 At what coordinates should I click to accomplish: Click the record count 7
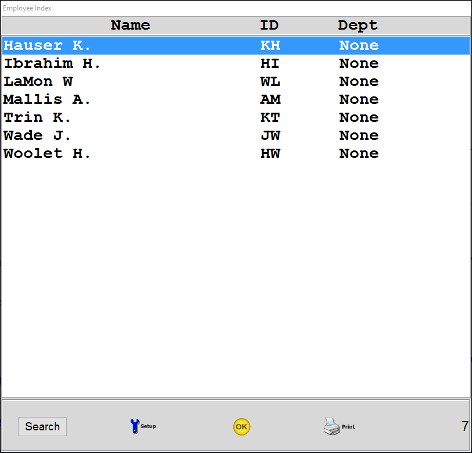point(465,426)
